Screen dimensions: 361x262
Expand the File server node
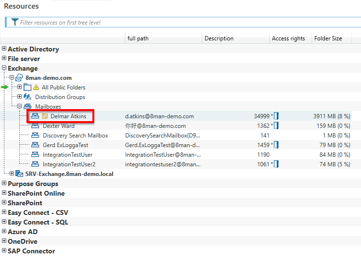click(4, 59)
